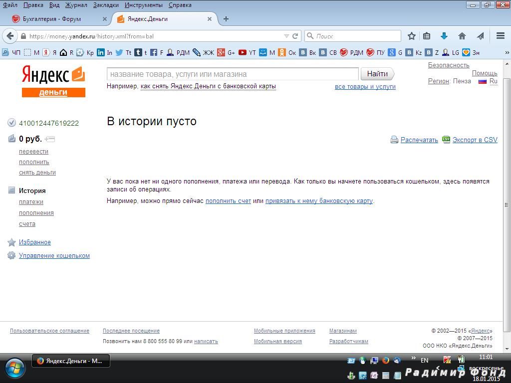The image size is (511, 383).
Task: Click the Firefox back arrow button
Action: click(10, 36)
